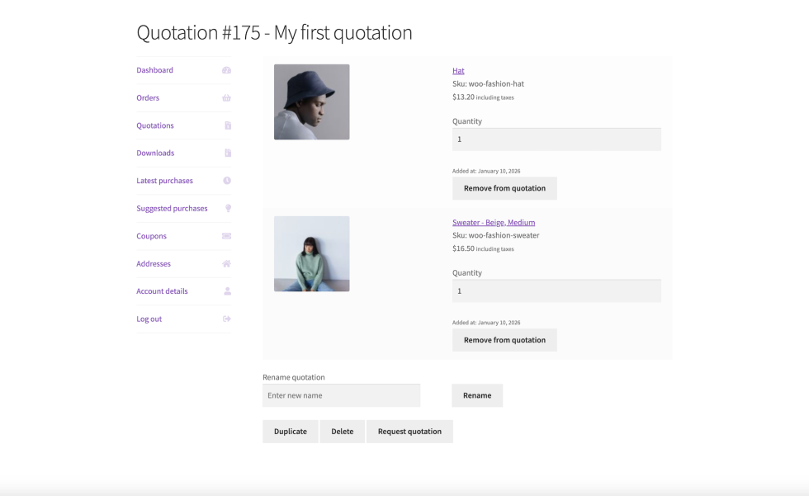Duplicate this quotation
The image size is (809, 496).
[290, 432]
